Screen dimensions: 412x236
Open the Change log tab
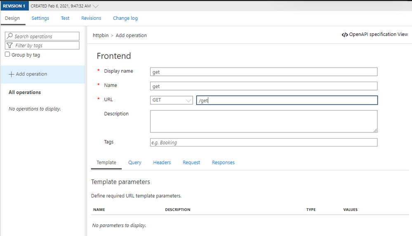tap(125, 18)
